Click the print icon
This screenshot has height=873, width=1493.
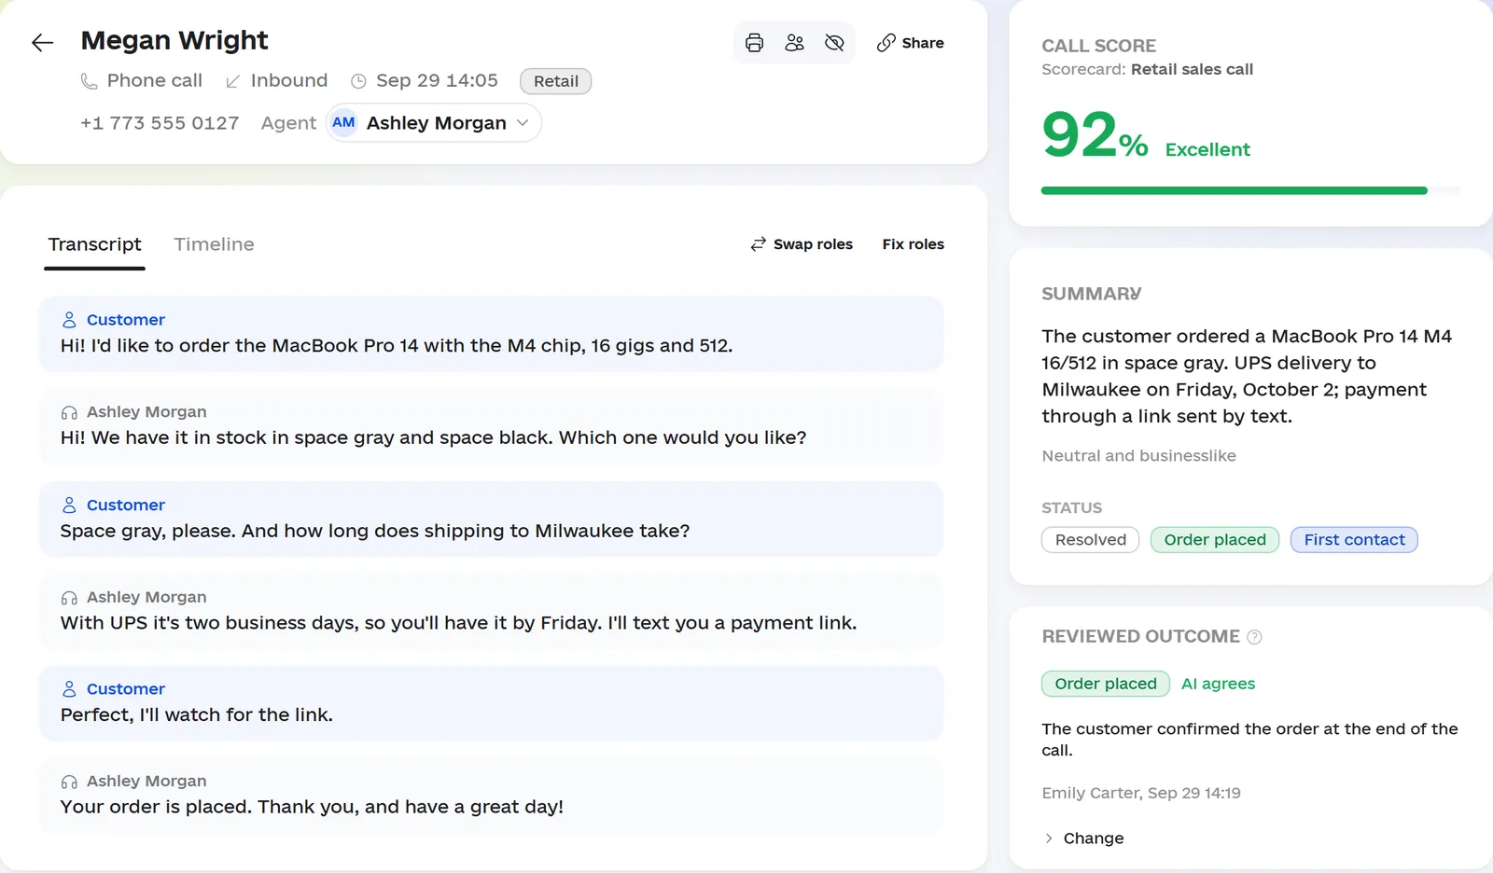(x=754, y=43)
